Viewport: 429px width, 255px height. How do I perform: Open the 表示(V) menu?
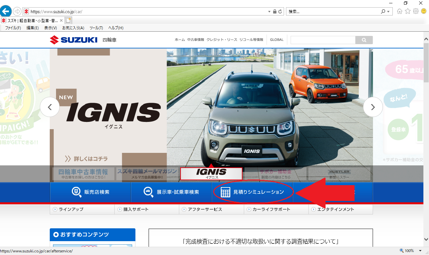click(50, 28)
